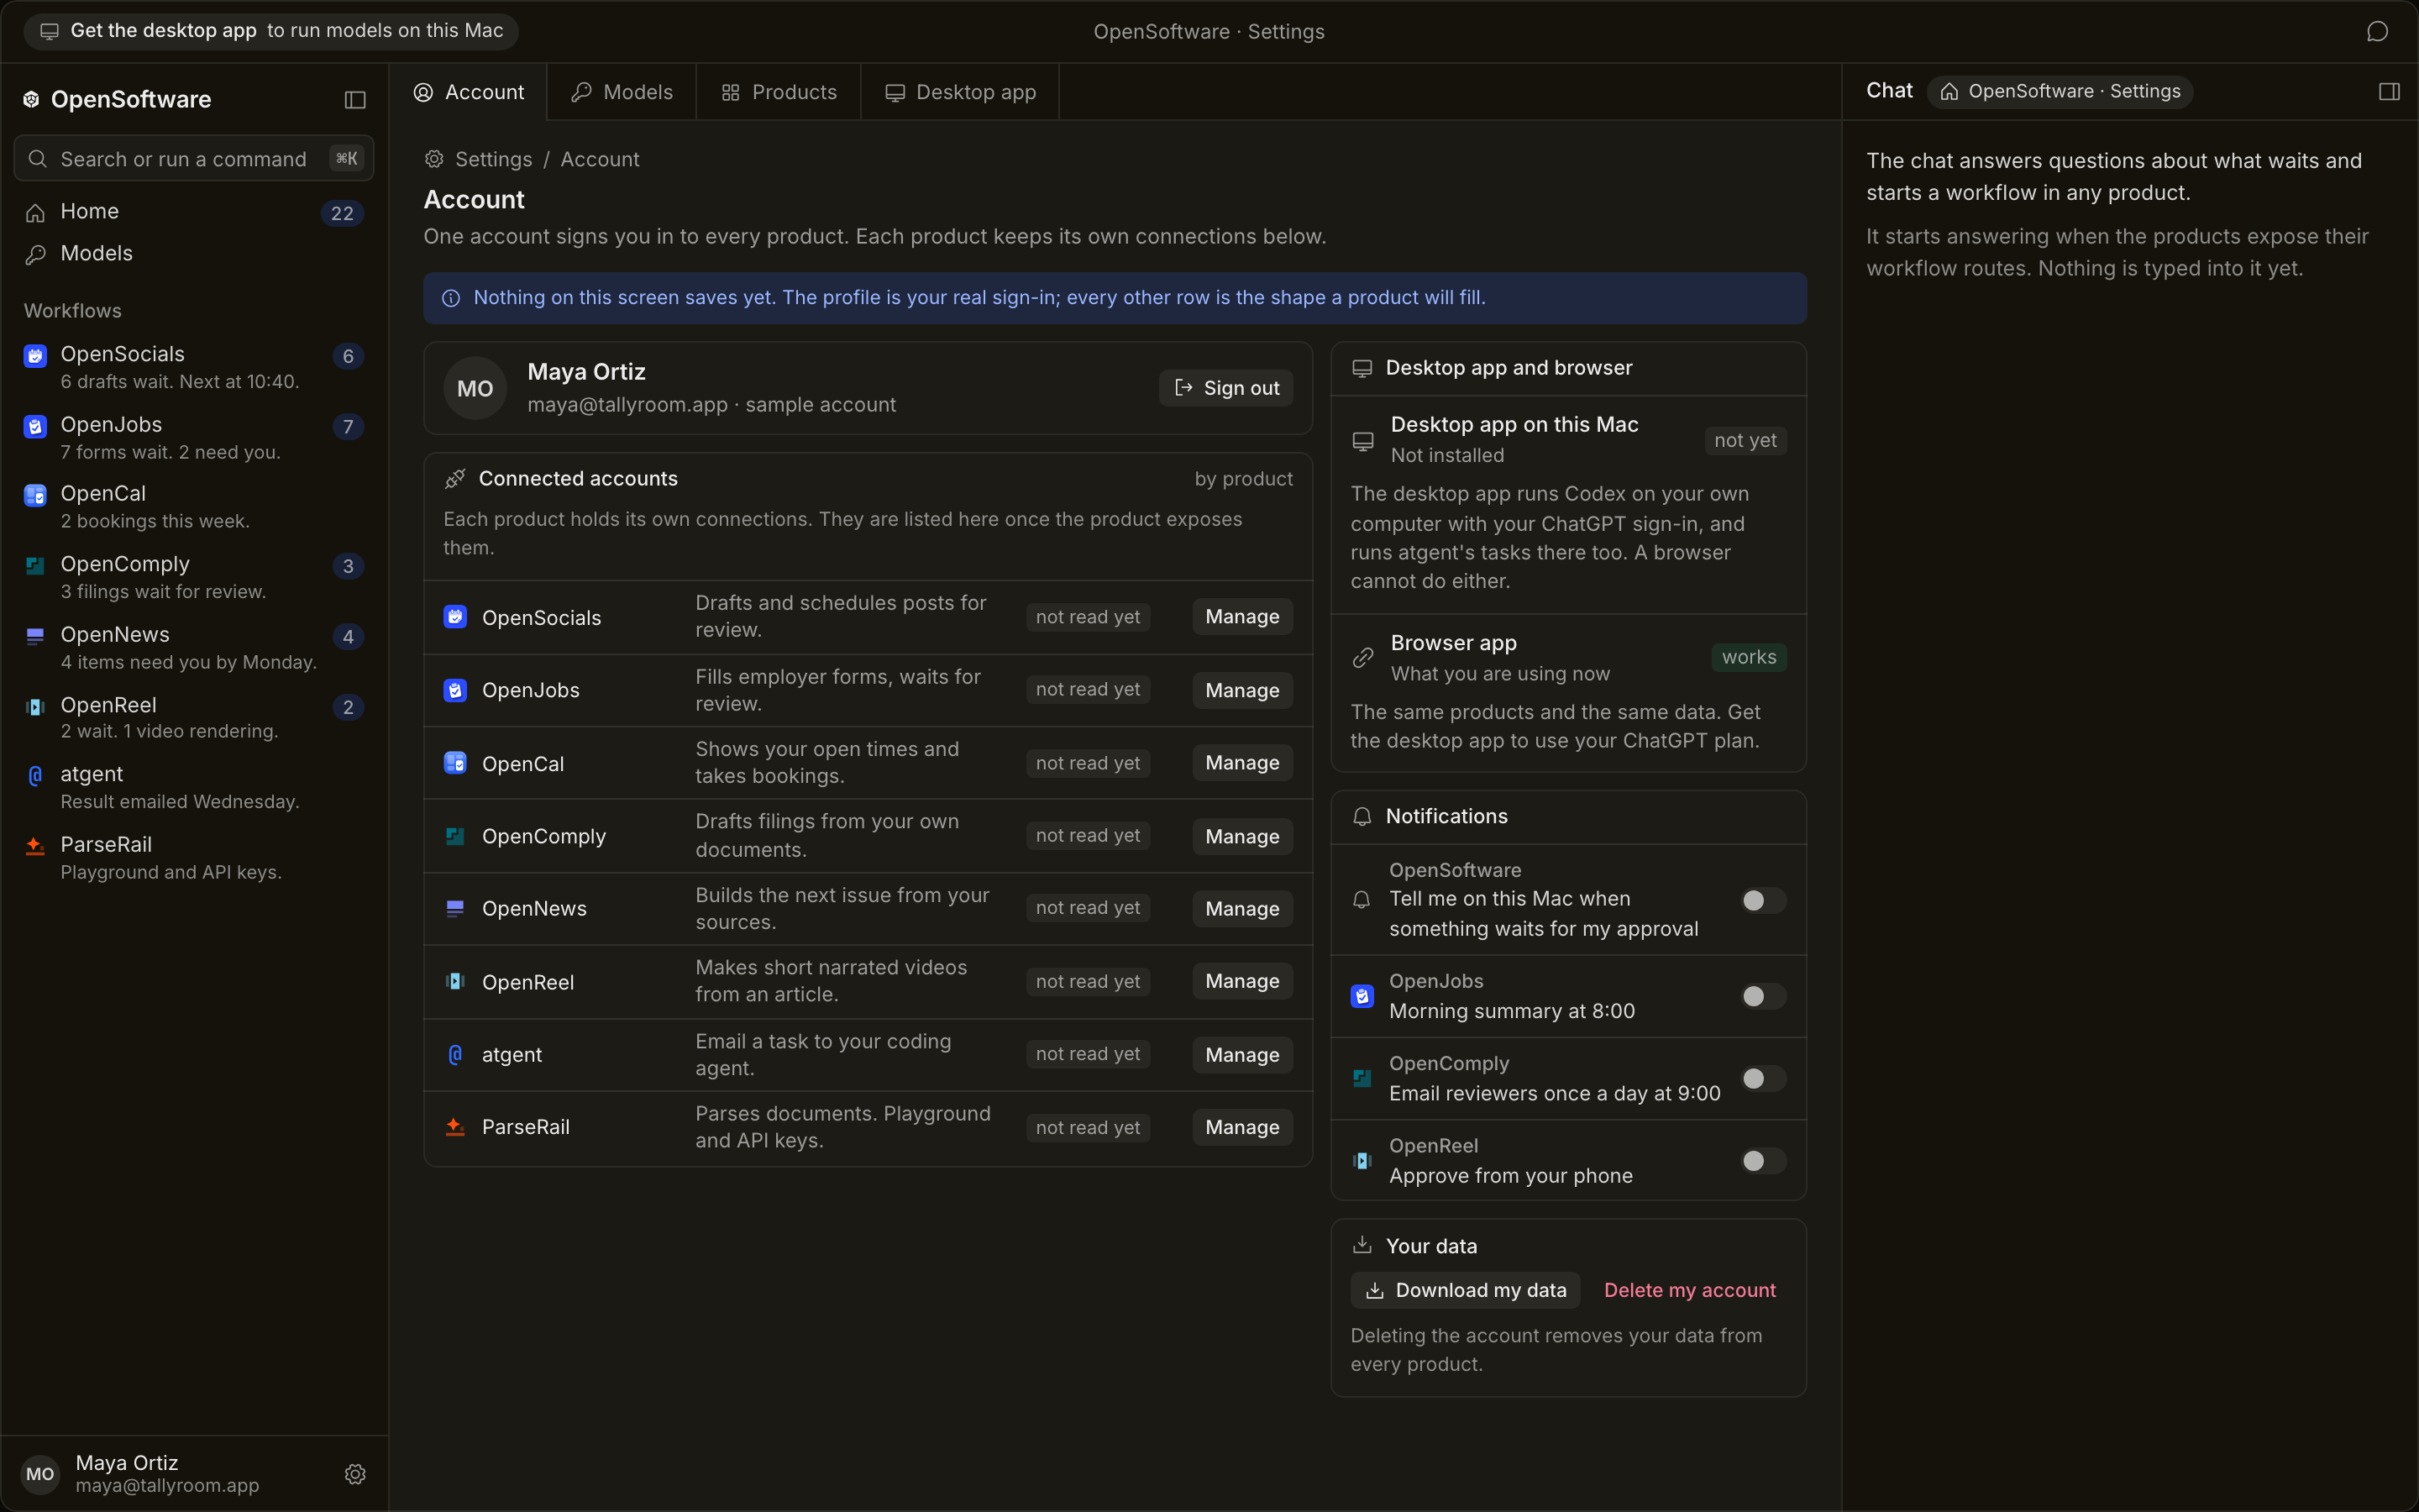Open atgent workflow in sidebar

[x=194, y=787]
